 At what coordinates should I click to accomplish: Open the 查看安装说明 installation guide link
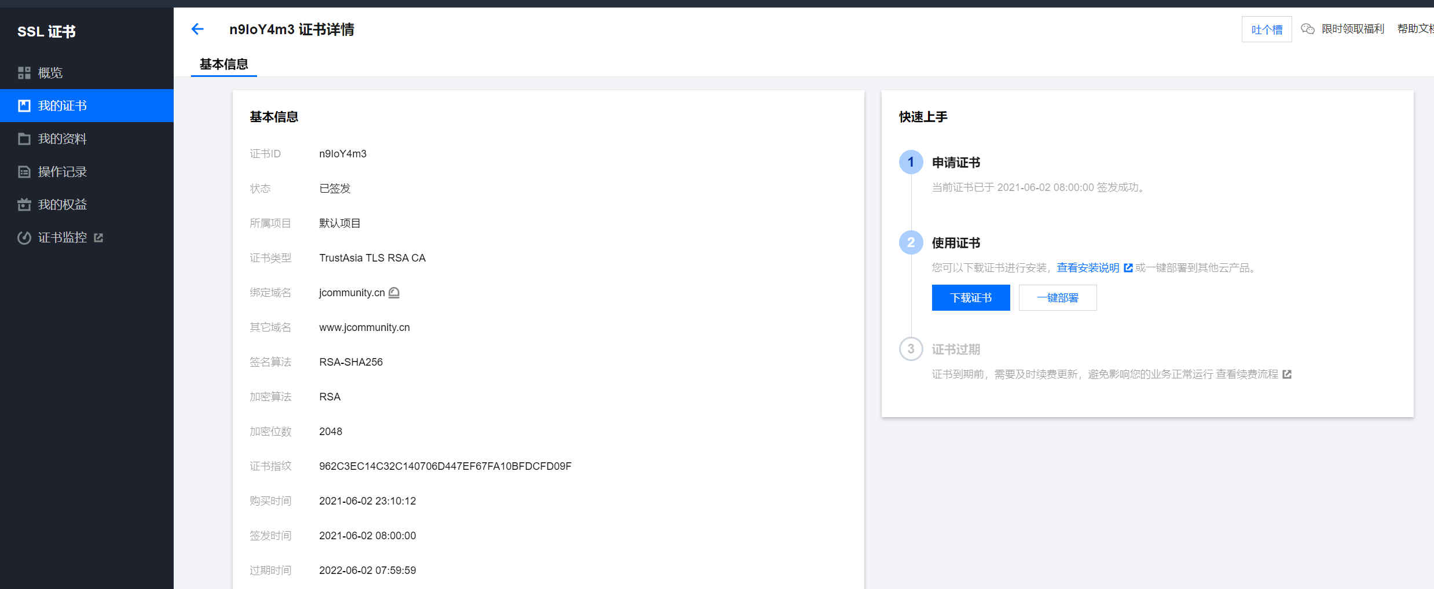[1088, 267]
